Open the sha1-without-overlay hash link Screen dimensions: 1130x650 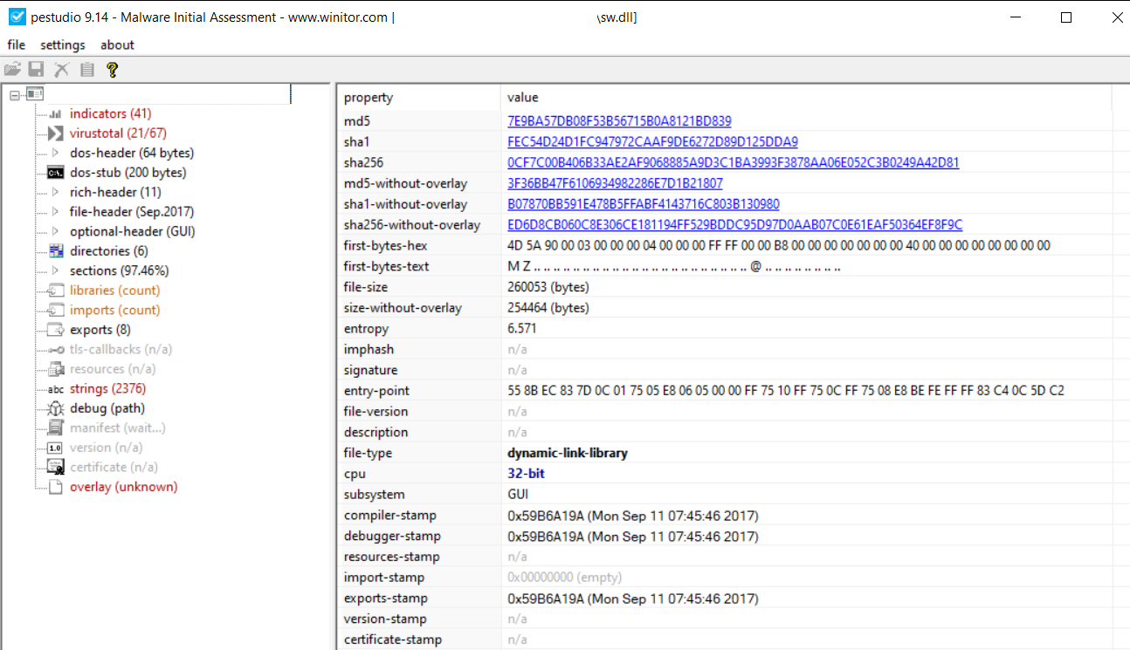coord(644,204)
